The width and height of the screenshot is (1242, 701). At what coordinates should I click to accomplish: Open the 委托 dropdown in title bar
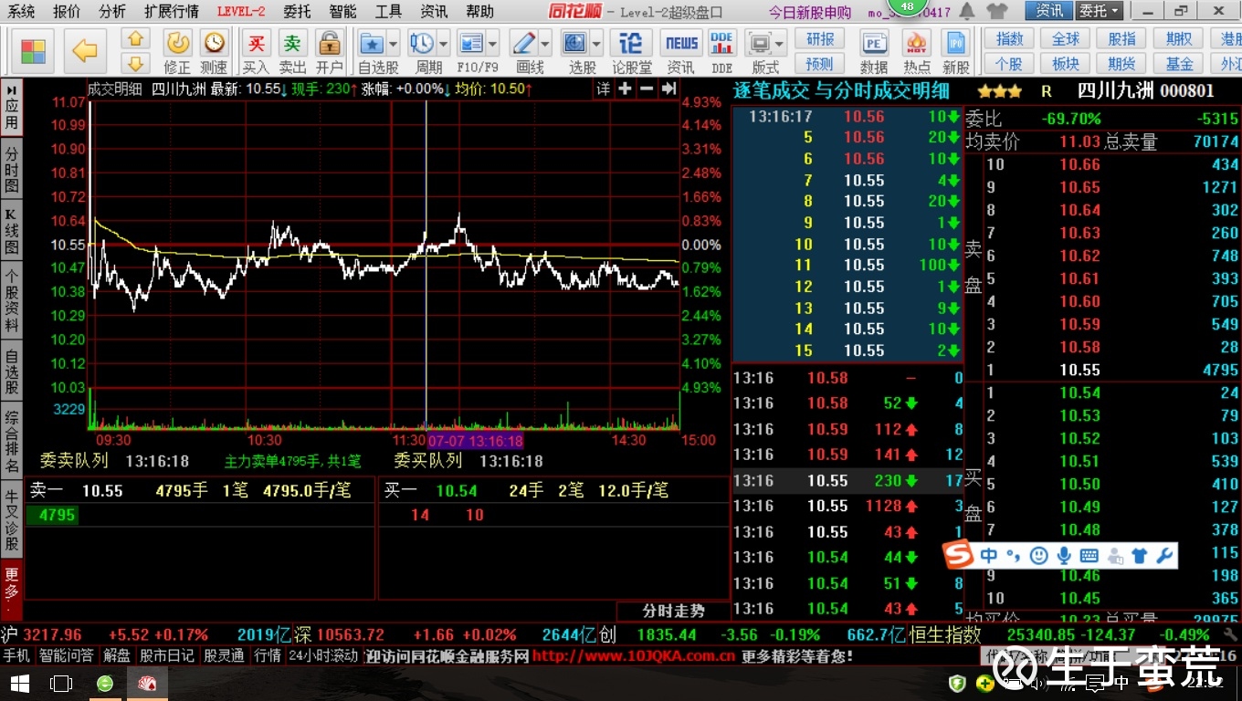[x=1100, y=11]
